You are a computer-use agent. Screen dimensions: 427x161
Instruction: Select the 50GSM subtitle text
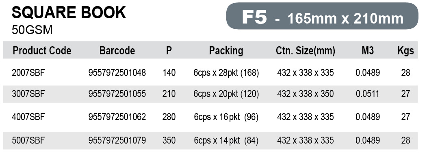pos(32,30)
